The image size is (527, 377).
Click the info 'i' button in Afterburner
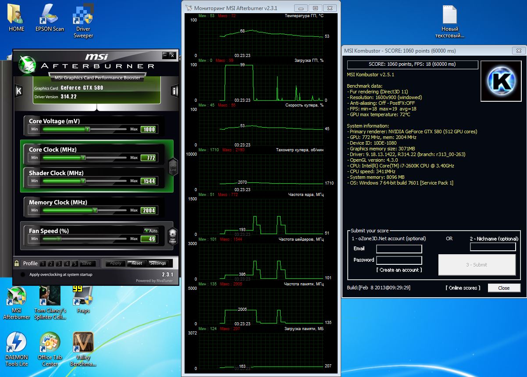coord(174,91)
